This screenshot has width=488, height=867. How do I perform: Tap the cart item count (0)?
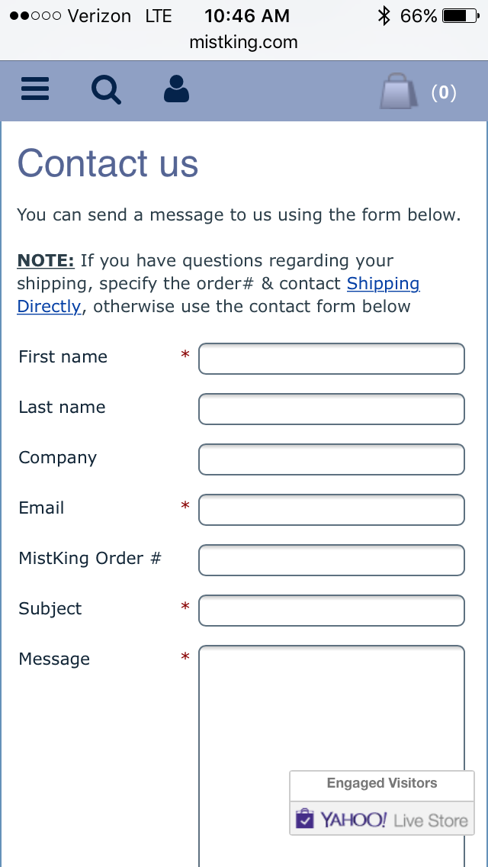(x=444, y=92)
